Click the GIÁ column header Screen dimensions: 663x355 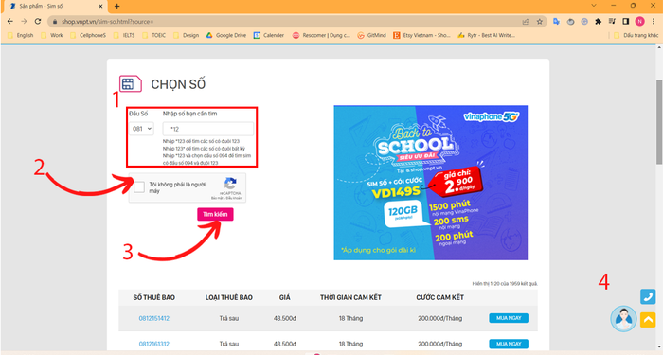[x=284, y=297]
